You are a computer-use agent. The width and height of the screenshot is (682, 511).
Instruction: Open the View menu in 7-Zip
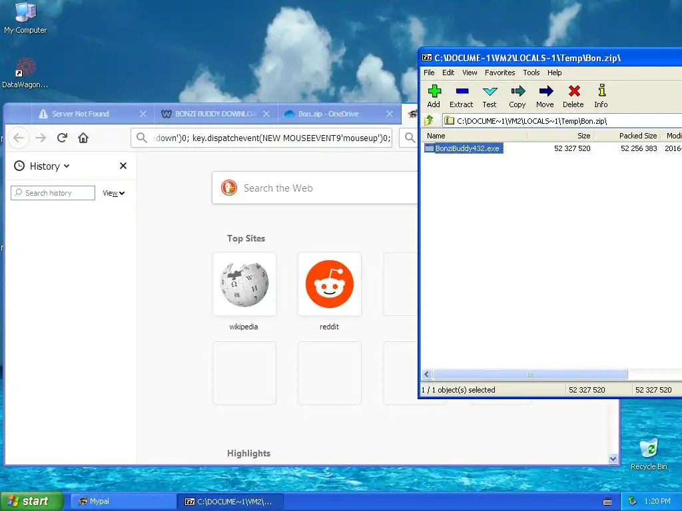point(470,73)
